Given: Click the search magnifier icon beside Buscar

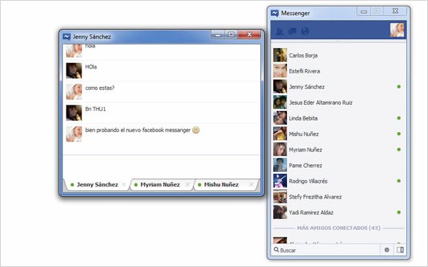Looking at the screenshot, I should (276, 249).
